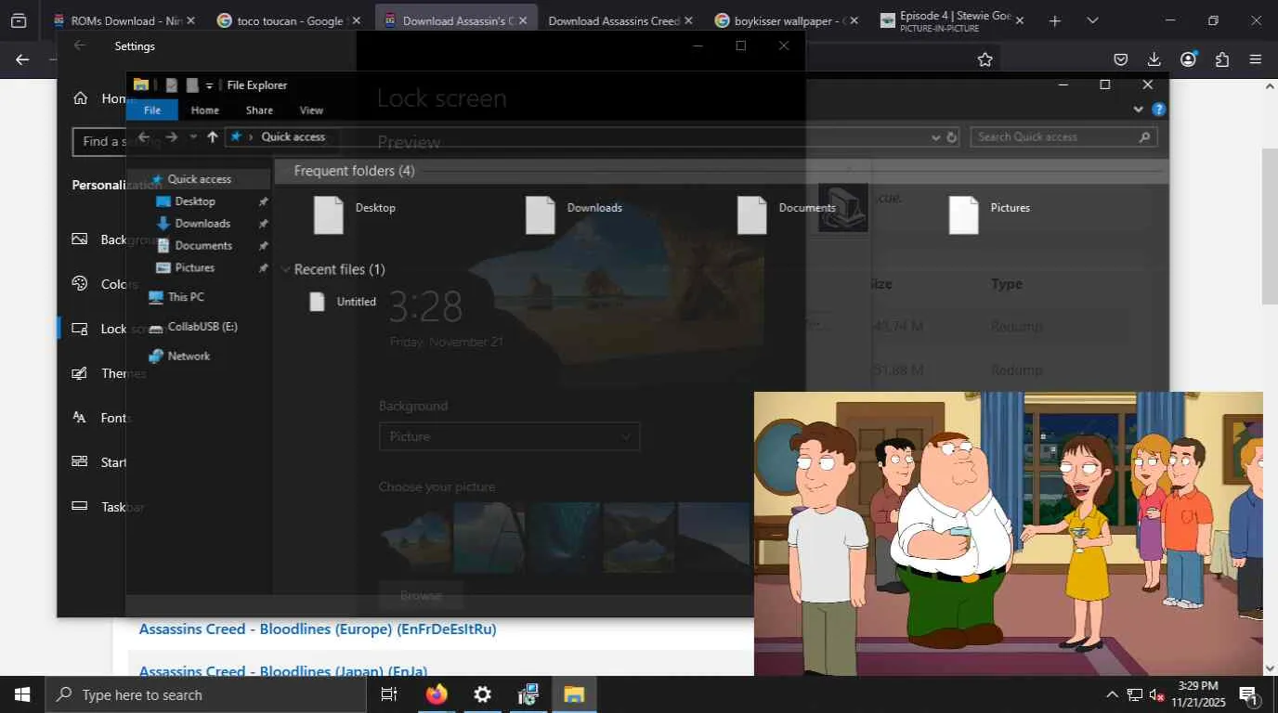Open the Documents folder under Frequent folders

pyautogui.click(x=787, y=214)
